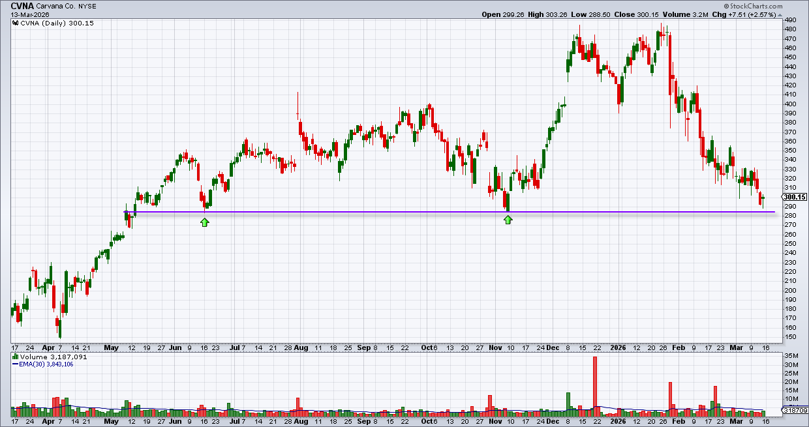
Task: Click the 490 price axis label
Action: click(x=791, y=20)
